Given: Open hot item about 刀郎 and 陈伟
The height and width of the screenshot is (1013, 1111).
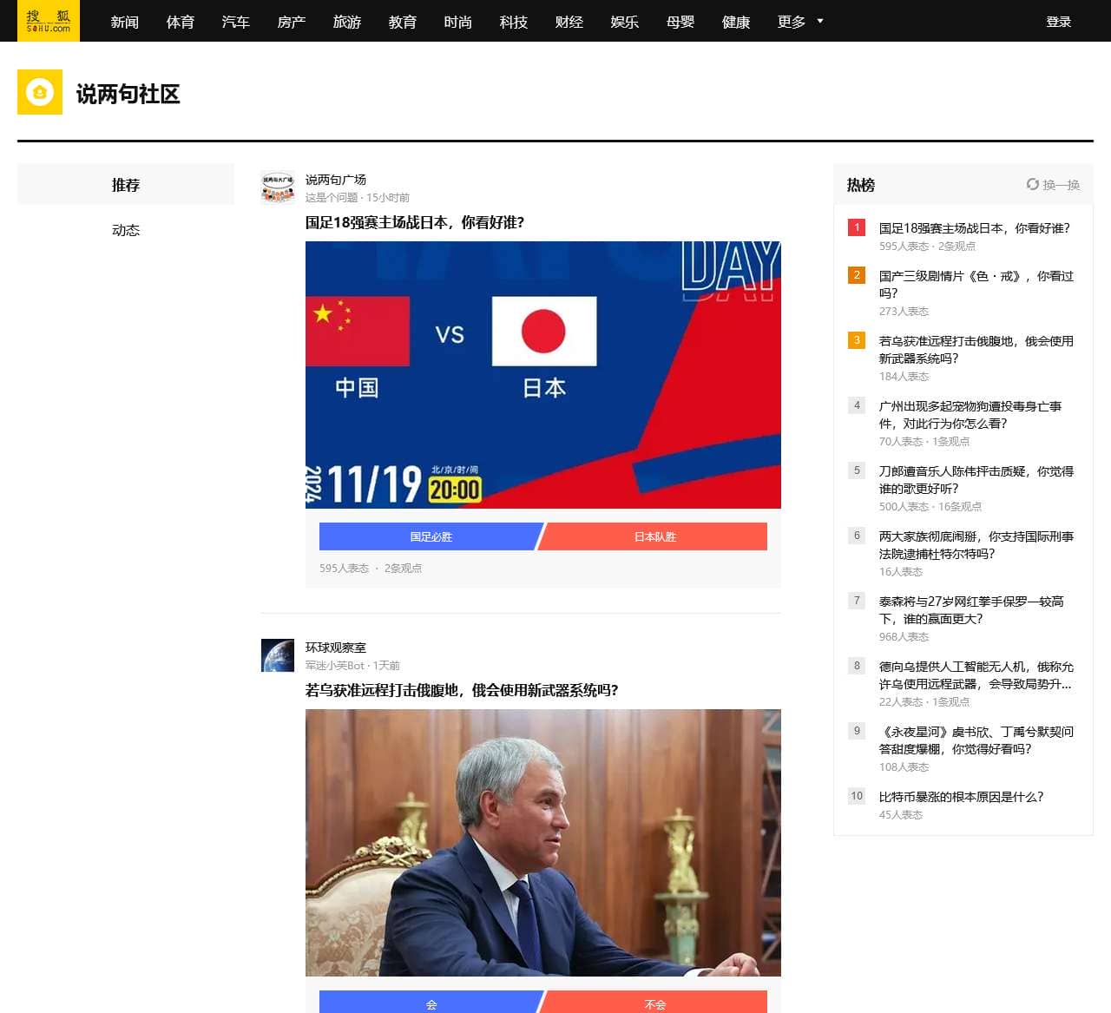Looking at the screenshot, I should 976,480.
